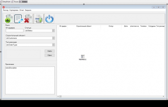This screenshot has height=107, width=168.
Task: Open the Сортировка menu
Action: pos(14,10)
